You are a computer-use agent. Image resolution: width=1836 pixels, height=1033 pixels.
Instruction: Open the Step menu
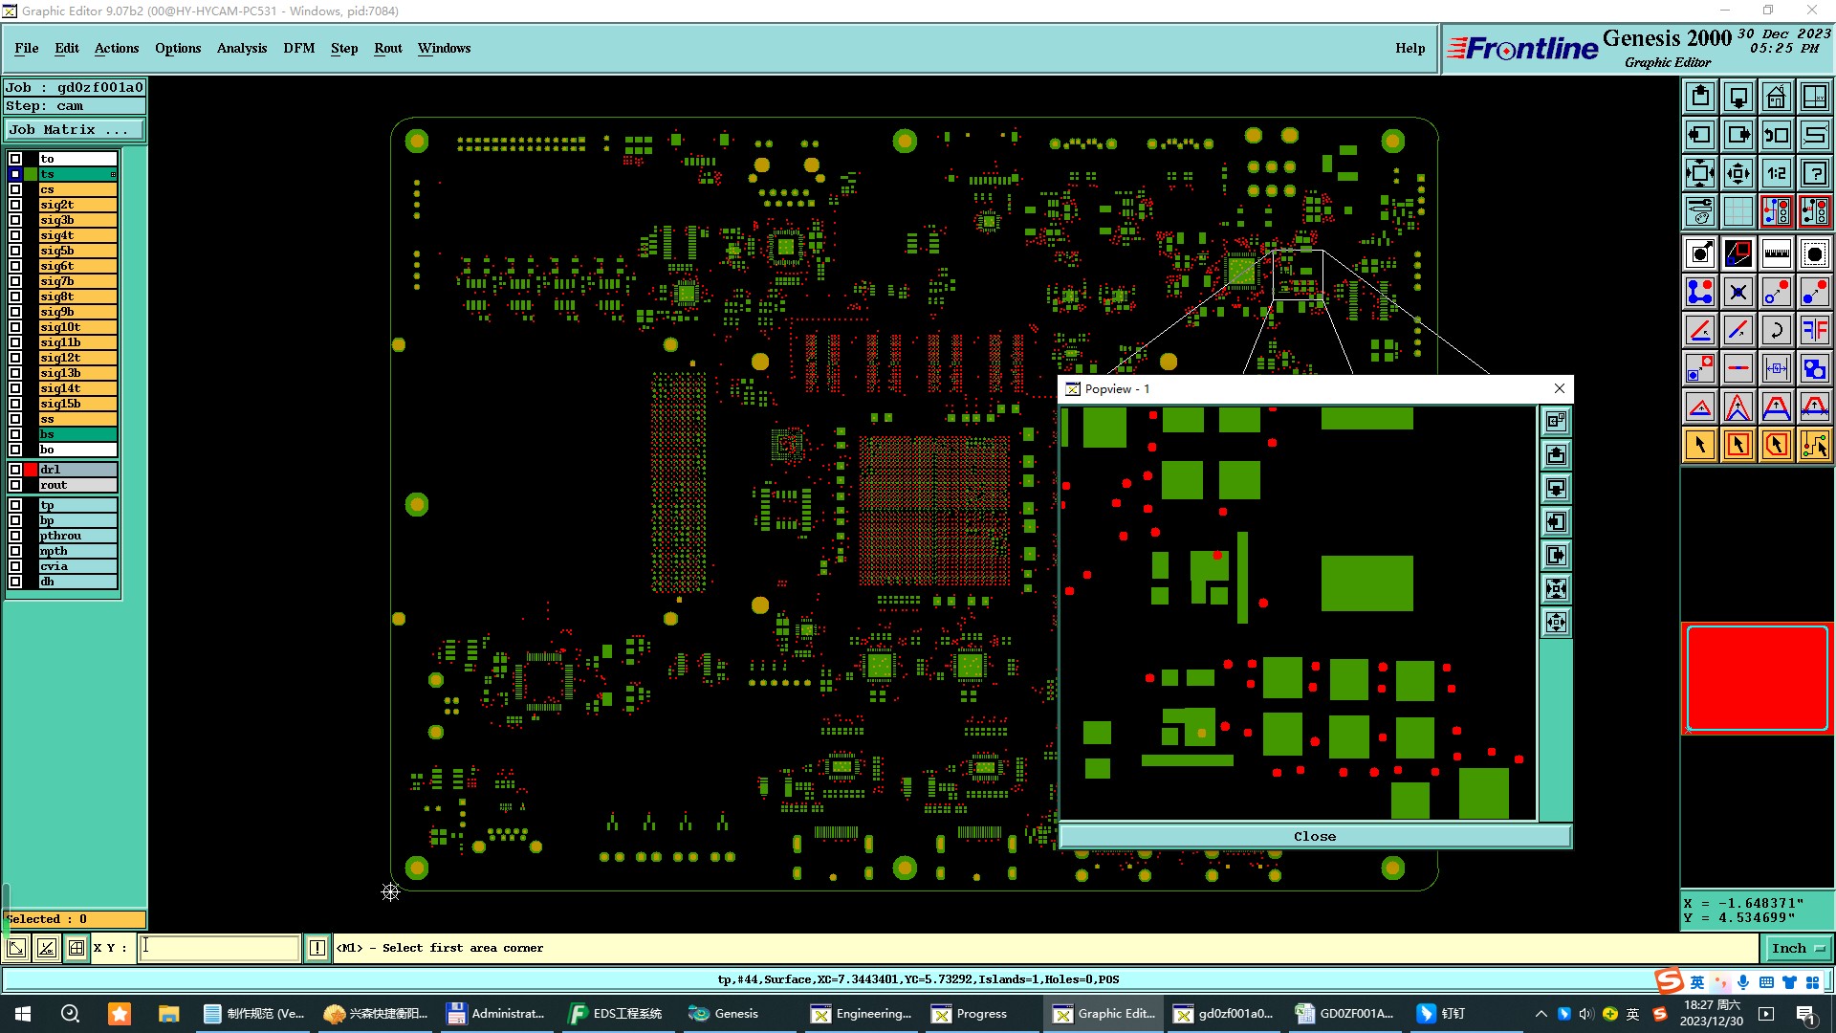(344, 48)
